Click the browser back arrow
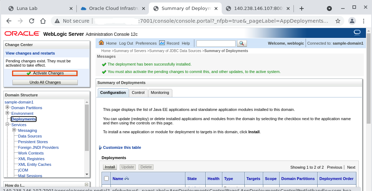This screenshot has height=191, width=372. [x=9, y=21]
